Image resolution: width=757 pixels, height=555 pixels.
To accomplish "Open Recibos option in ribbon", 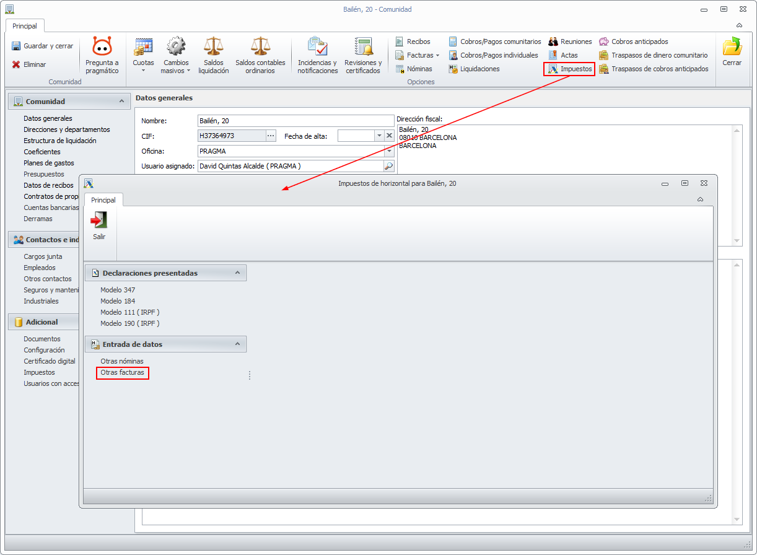I will coord(413,42).
